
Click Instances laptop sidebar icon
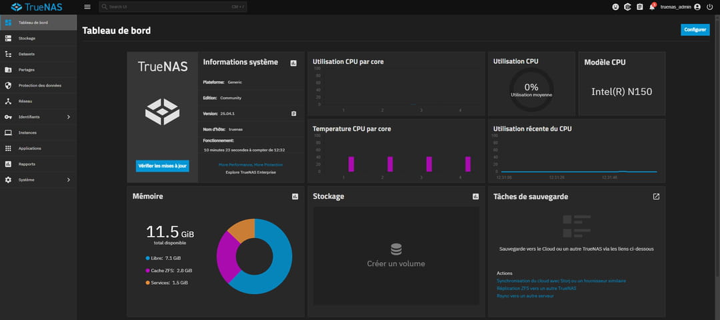click(x=8, y=132)
